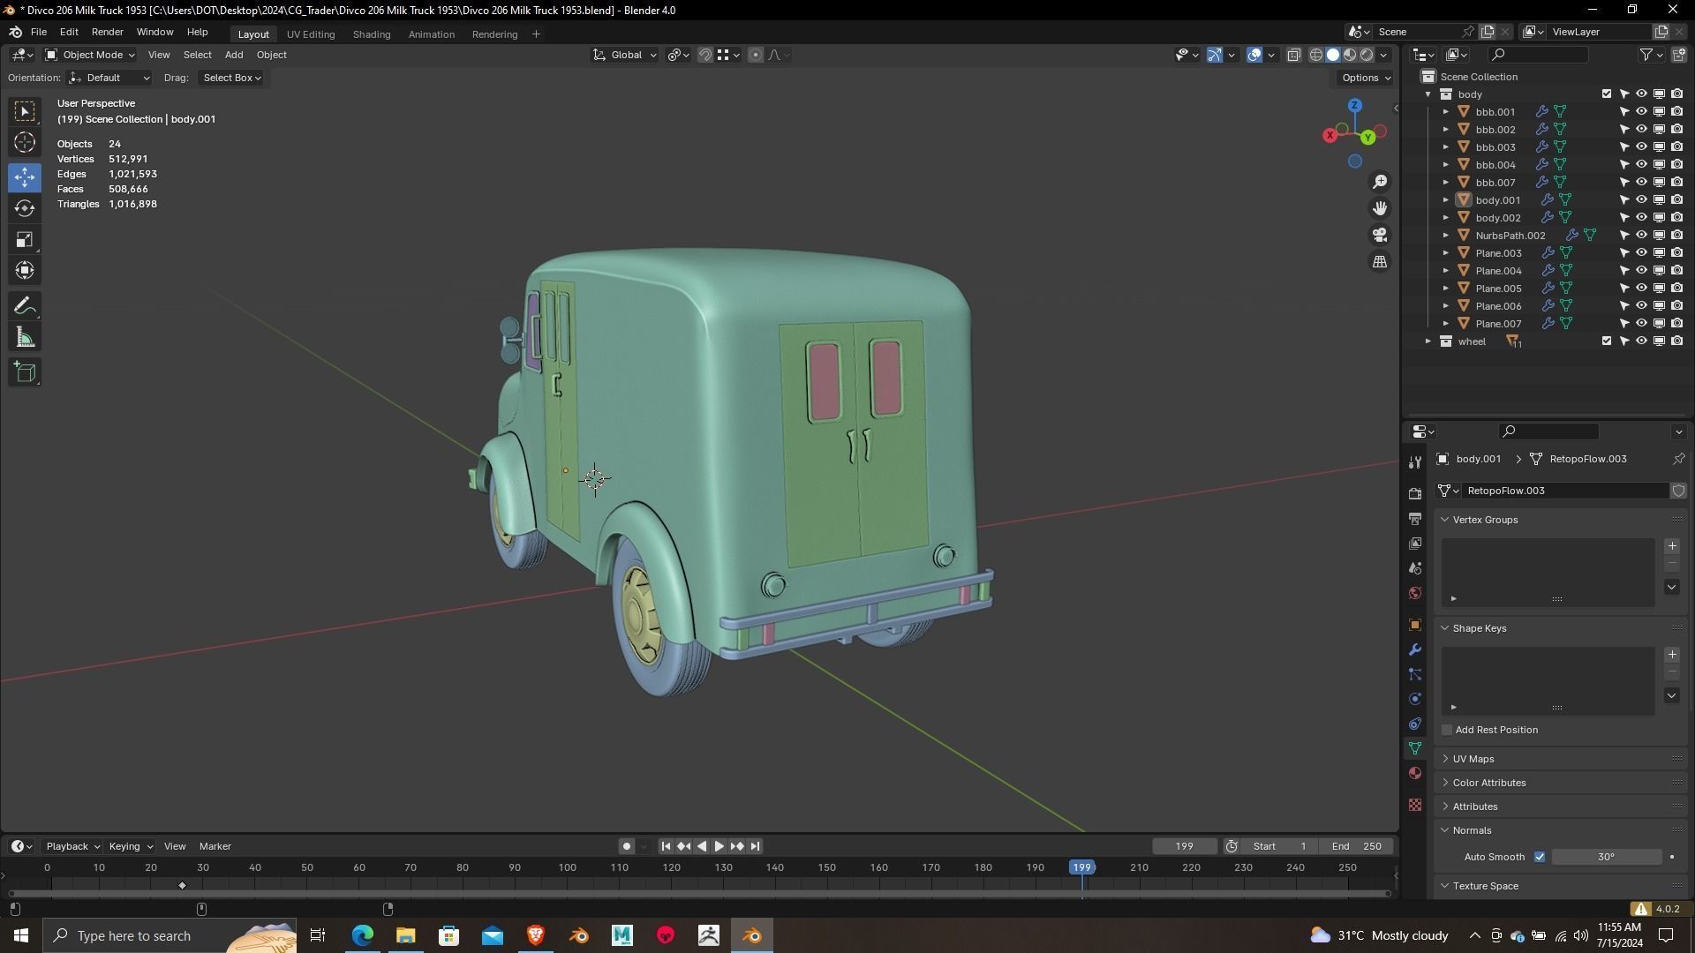The height and width of the screenshot is (953, 1695).
Task: Switch to the Shading workspace tab
Action: (371, 34)
